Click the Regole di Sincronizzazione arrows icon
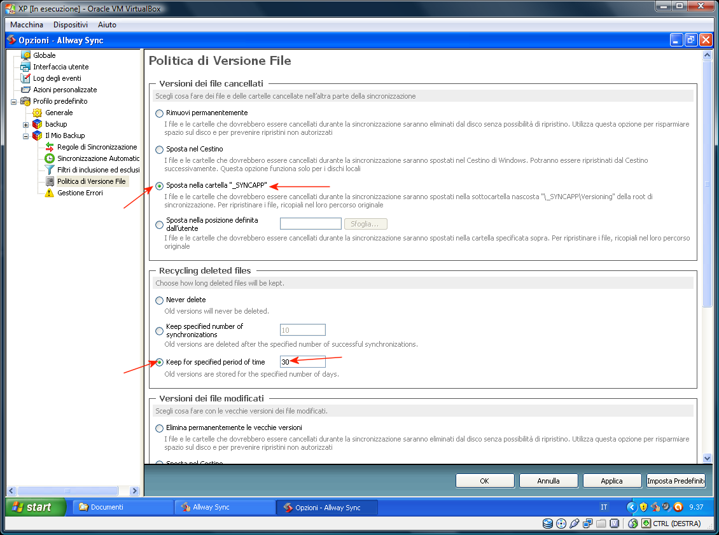This screenshot has width=719, height=535. coord(50,147)
